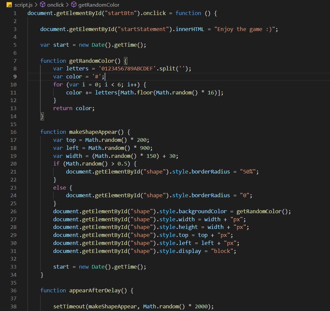Select script.js in the breadcrumb bar
The height and width of the screenshot is (311, 330).
click(x=23, y=5)
